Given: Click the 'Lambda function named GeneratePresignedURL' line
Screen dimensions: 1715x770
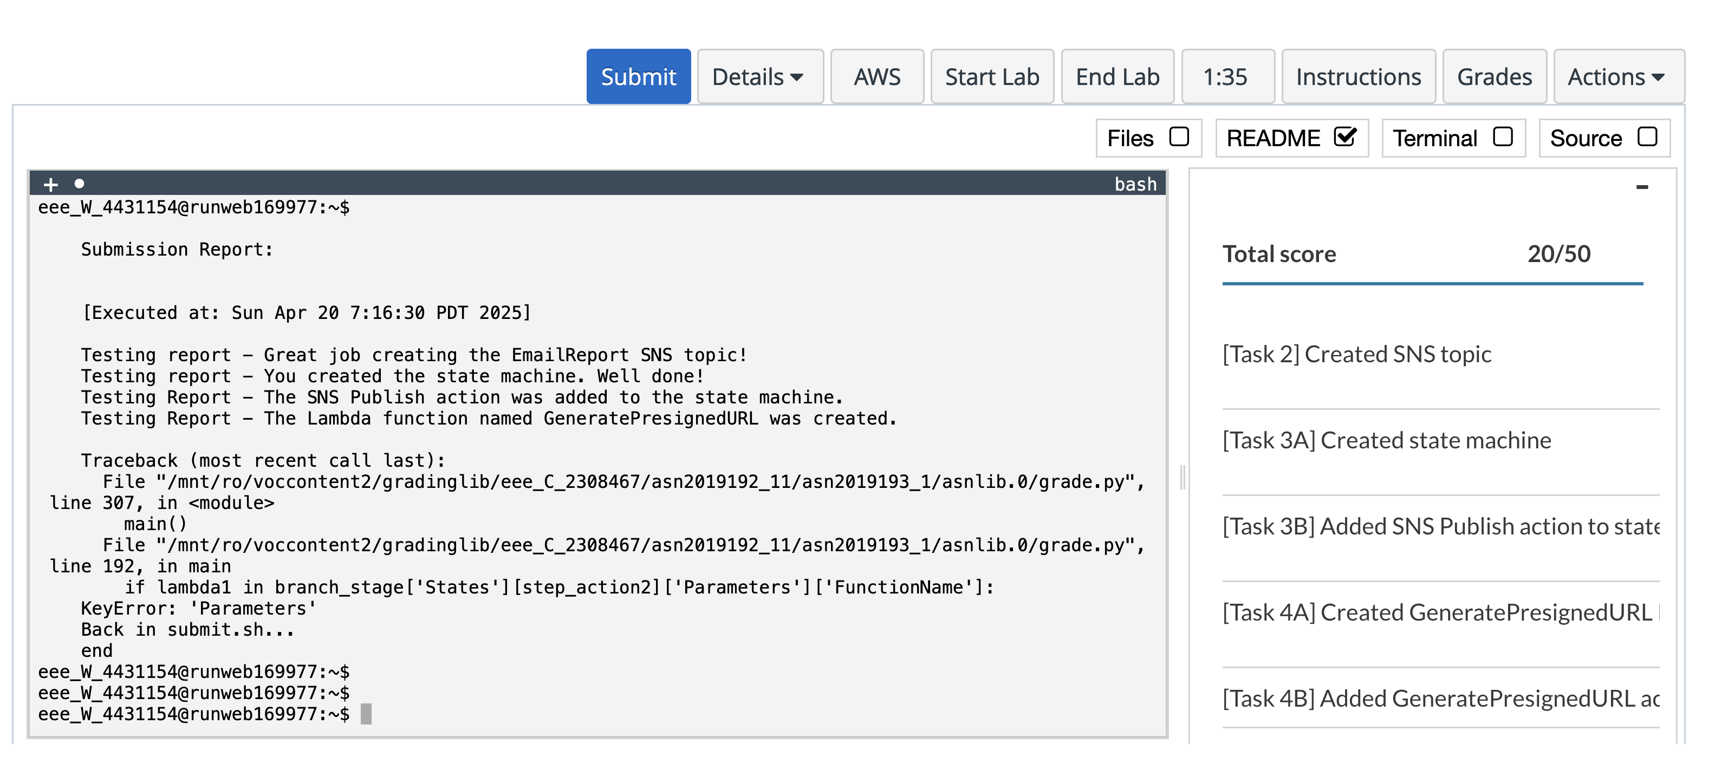Looking at the screenshot, I should click(x=489, y=418).
